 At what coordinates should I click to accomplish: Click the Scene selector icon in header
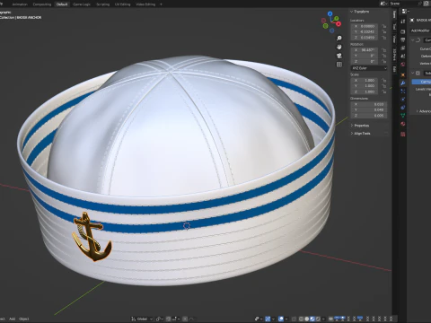point(384,4)
